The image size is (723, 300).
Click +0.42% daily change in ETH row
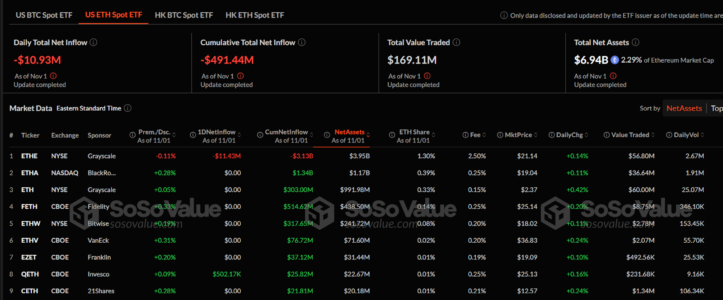[x=577, y=190]
